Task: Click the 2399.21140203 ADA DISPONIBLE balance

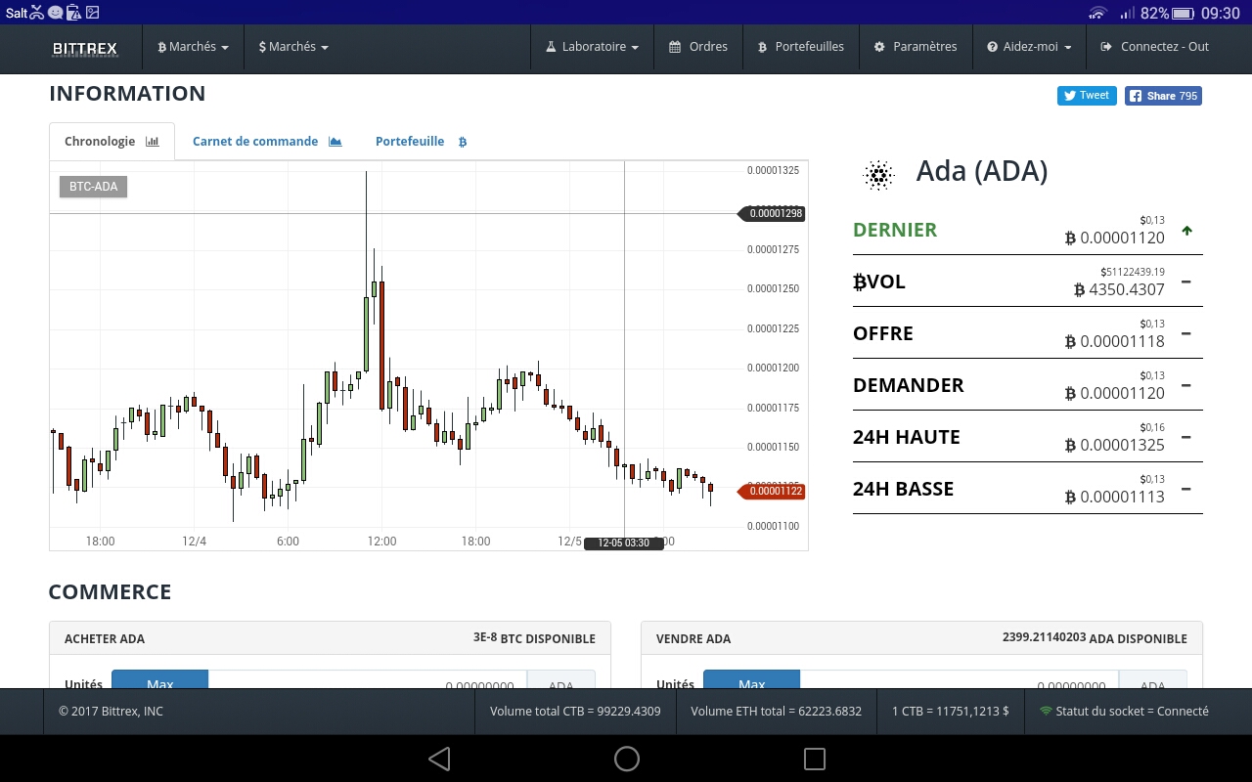Action: [x=1095, y=638]
